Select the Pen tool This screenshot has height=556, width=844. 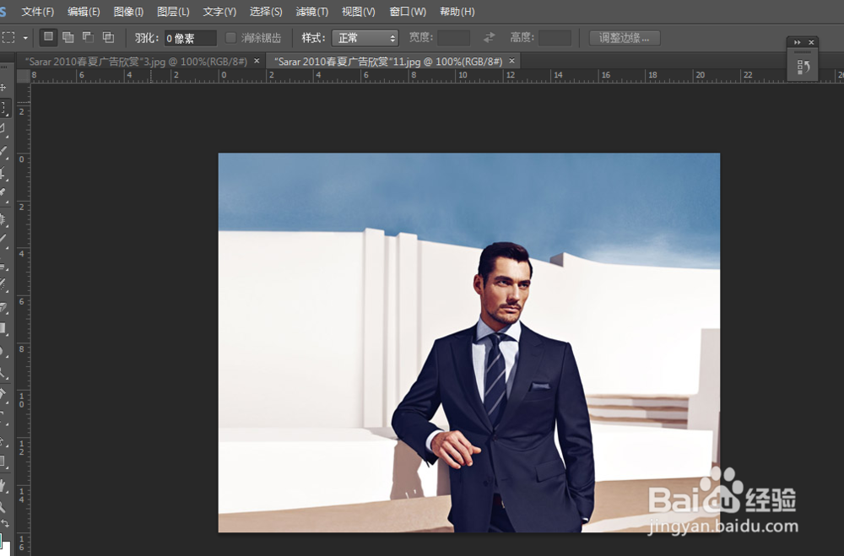[x=3, y=394]
